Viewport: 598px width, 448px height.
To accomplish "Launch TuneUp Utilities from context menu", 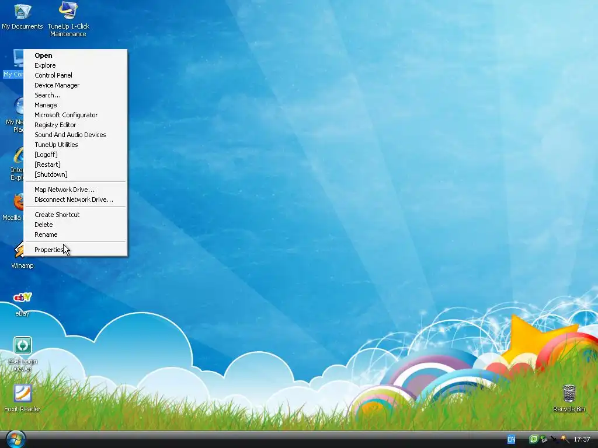I will click(x=75, y=145).
